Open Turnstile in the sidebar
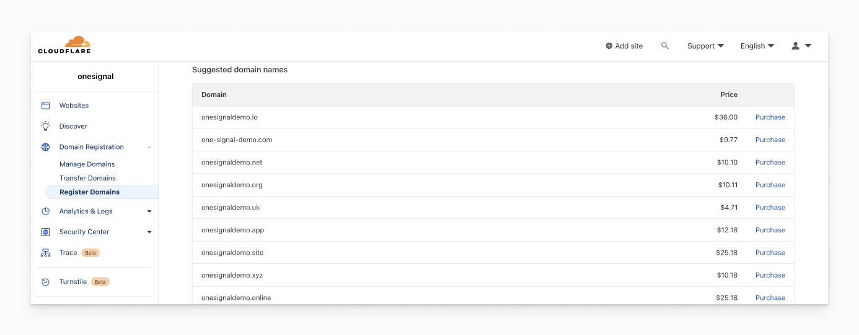Image resolution: width=859 pixels, height=335 pixels. point(73,282)
